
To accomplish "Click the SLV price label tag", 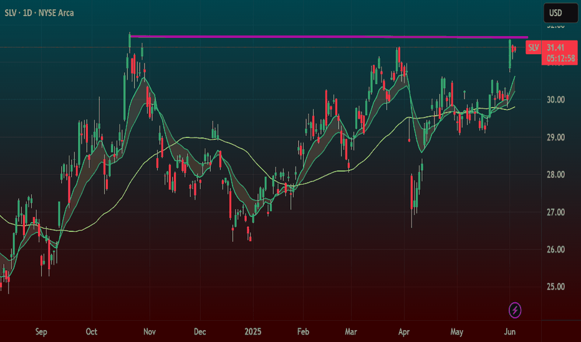I will tap(533, 47).
